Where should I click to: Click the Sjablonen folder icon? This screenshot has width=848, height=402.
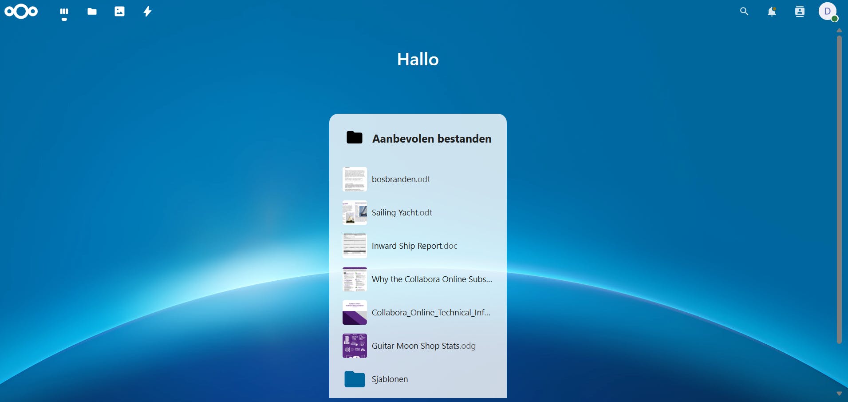click(355, 379)
